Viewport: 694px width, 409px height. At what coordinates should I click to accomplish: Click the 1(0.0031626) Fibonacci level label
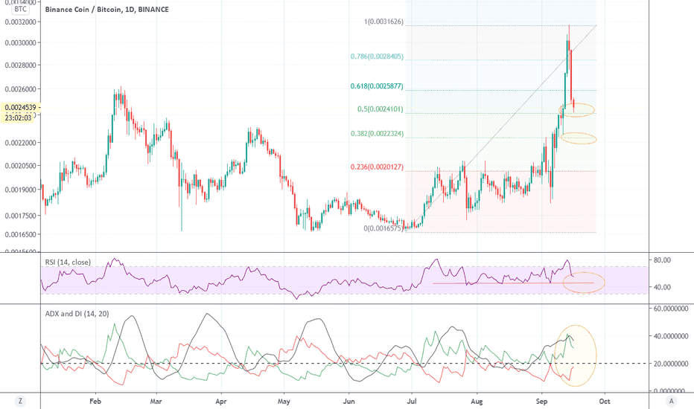(x=384, y=22)
